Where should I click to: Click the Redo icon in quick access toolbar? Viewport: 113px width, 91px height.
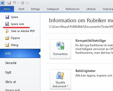(x=22, y=3)
